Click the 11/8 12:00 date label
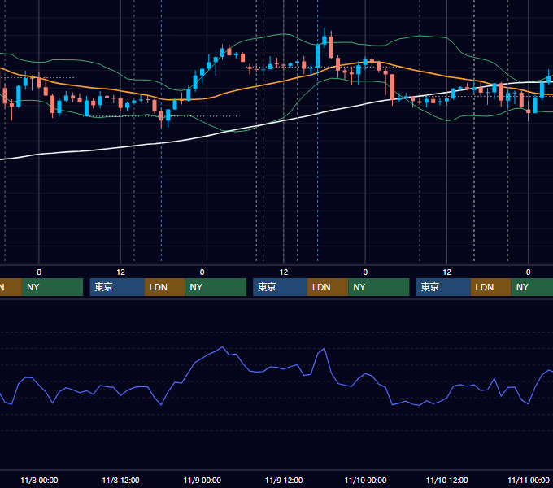Viewport: 553px width, 488px height. tap(120, 480)
